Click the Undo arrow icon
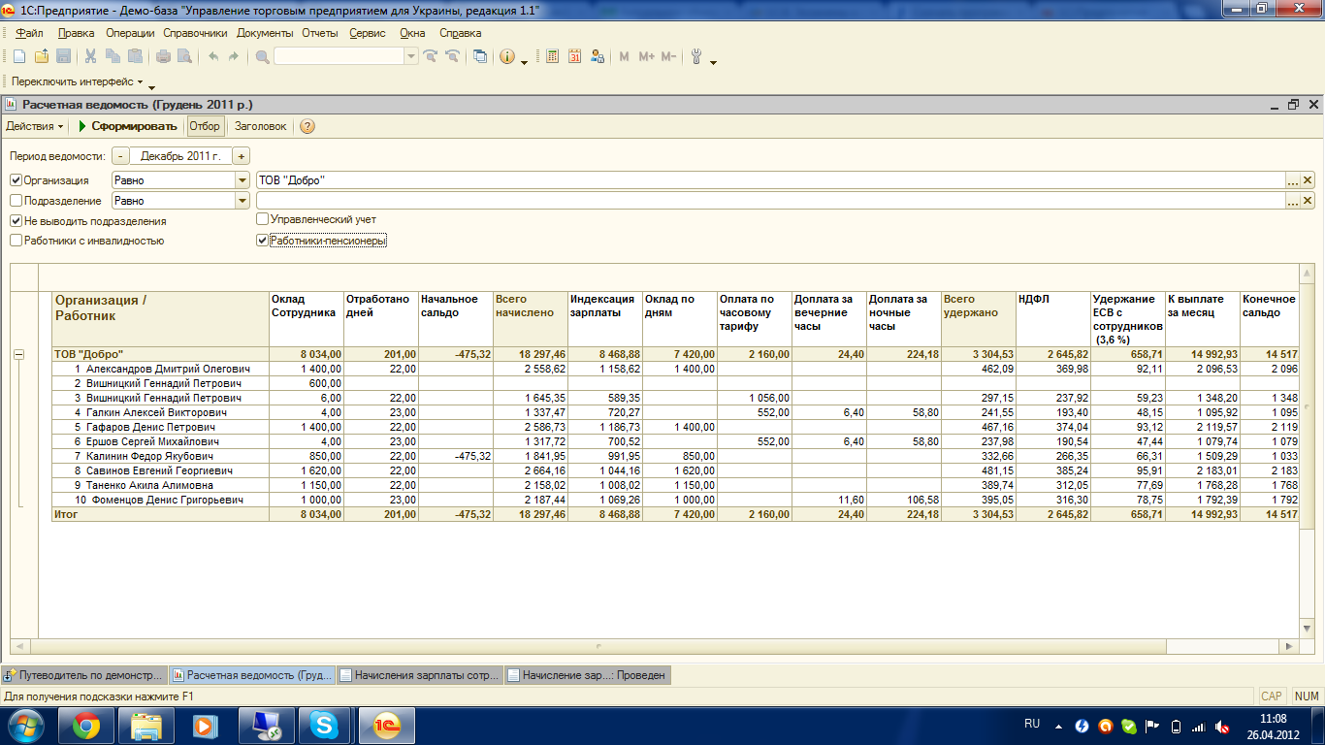 (212, 56)
